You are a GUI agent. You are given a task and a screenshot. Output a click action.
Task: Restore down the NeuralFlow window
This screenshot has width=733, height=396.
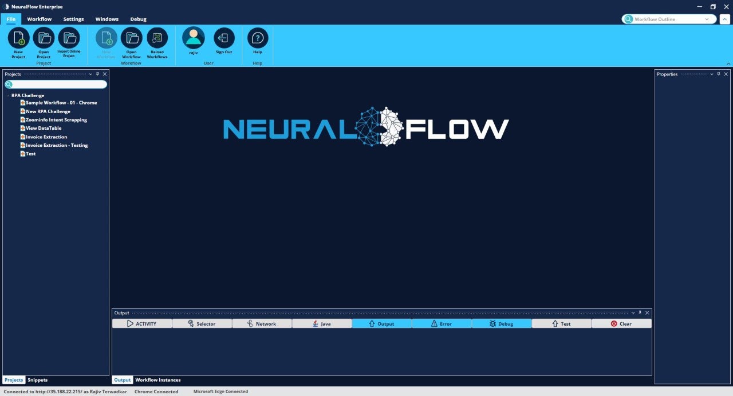click(x=713, y=7)
